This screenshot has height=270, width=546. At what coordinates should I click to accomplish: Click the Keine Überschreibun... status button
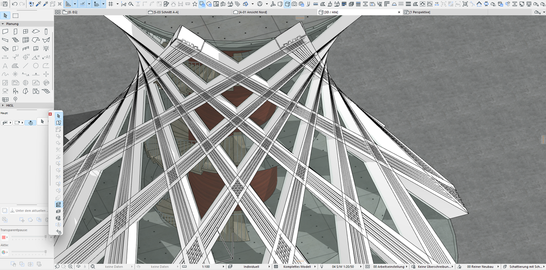click(431, 267)
